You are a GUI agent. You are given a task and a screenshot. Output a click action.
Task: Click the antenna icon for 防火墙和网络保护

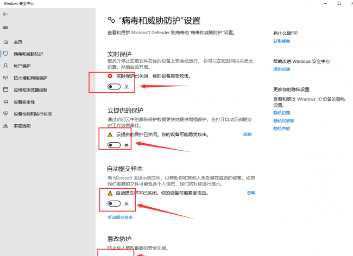pyautogui.click(x=5, y=78)
